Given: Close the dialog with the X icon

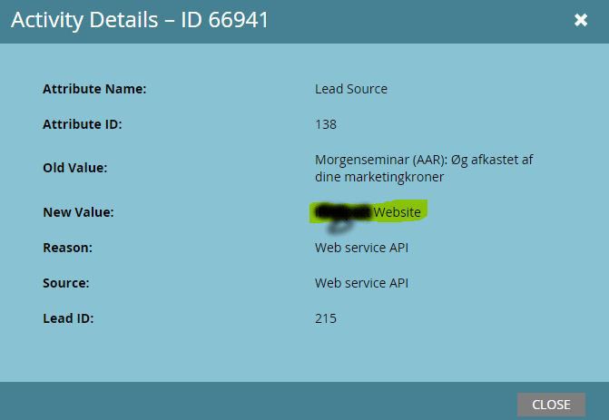Looking at the screenshot, I should (581, 20).
